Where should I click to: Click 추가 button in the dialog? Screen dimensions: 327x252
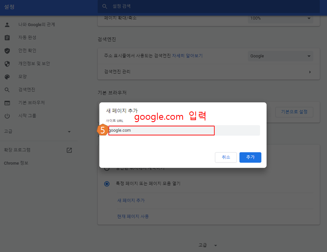click(x=250, y=157)
